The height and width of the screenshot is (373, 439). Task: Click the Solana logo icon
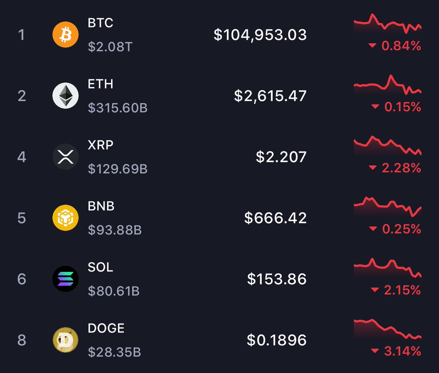click(x=65, y=279)
